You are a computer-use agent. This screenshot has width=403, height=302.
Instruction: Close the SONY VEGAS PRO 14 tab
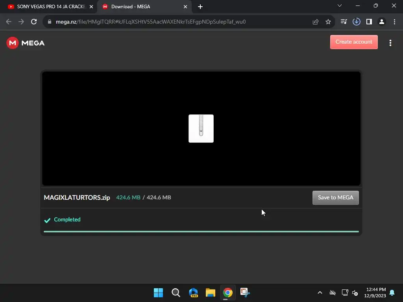pos(91,7)
